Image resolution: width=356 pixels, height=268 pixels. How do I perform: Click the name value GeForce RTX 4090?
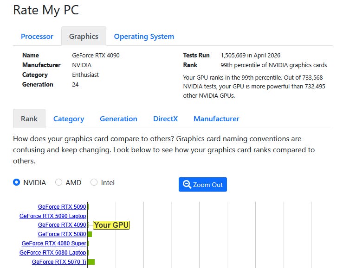96,55
